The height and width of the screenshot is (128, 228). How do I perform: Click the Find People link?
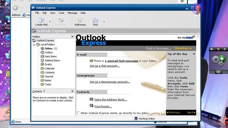point(103,106)
